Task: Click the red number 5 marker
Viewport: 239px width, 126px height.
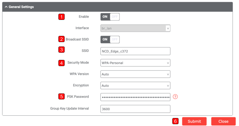Action: [62, 96]
